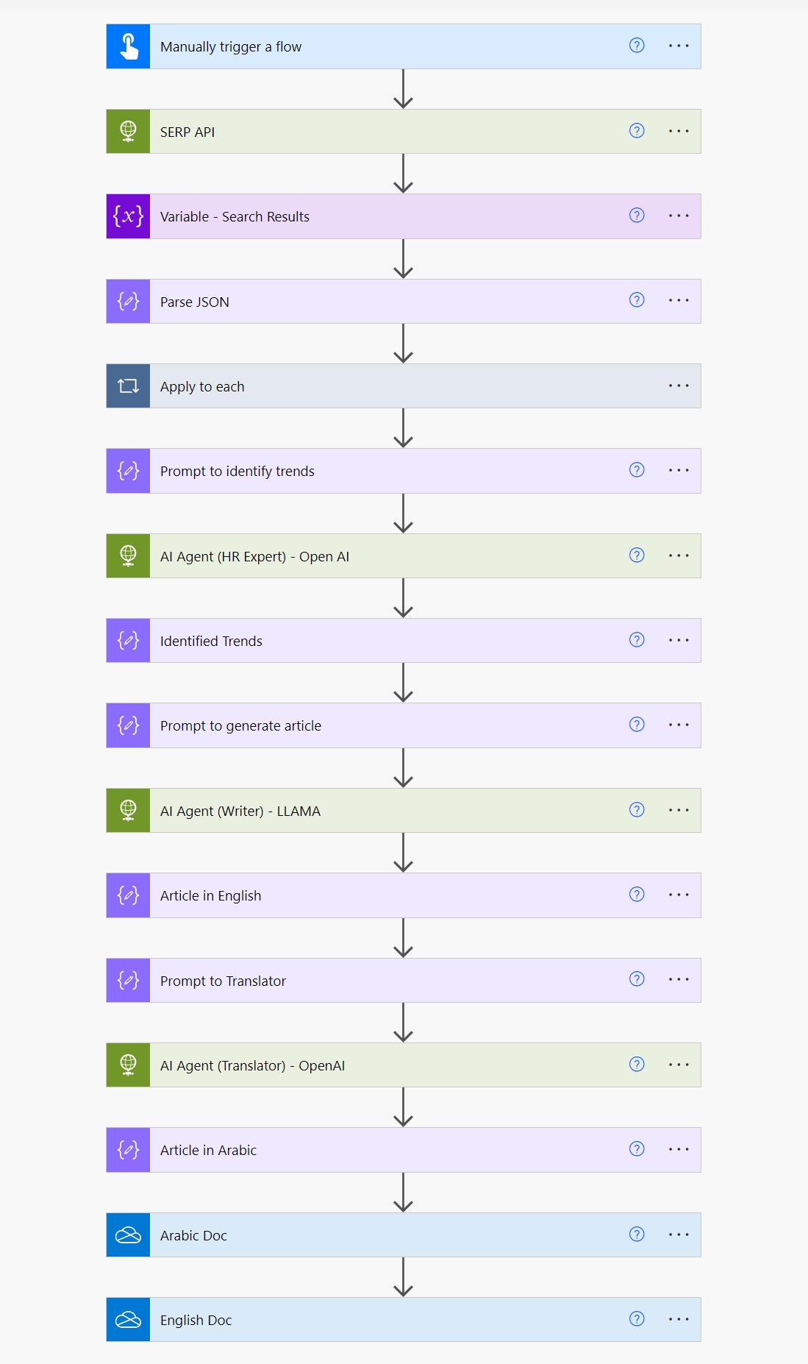Viewport: 808px width, 1364px height.
Task: Click the AI Agent (Writer) - LLAMA icon
Action: (129, 811)
